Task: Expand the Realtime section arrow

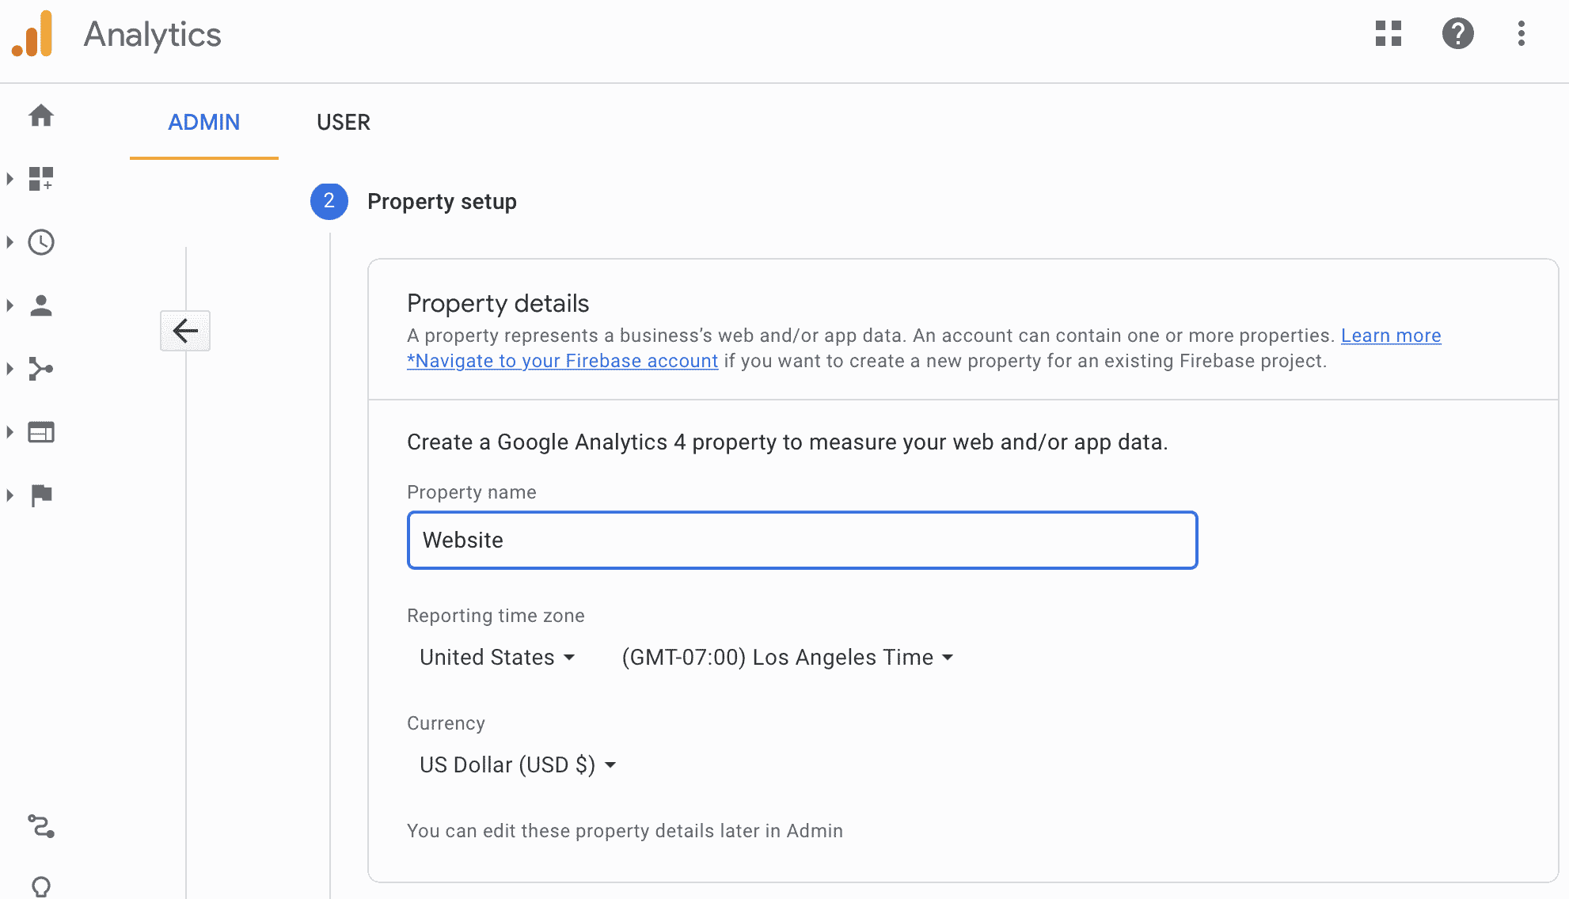Action: (x=10, y=242)
